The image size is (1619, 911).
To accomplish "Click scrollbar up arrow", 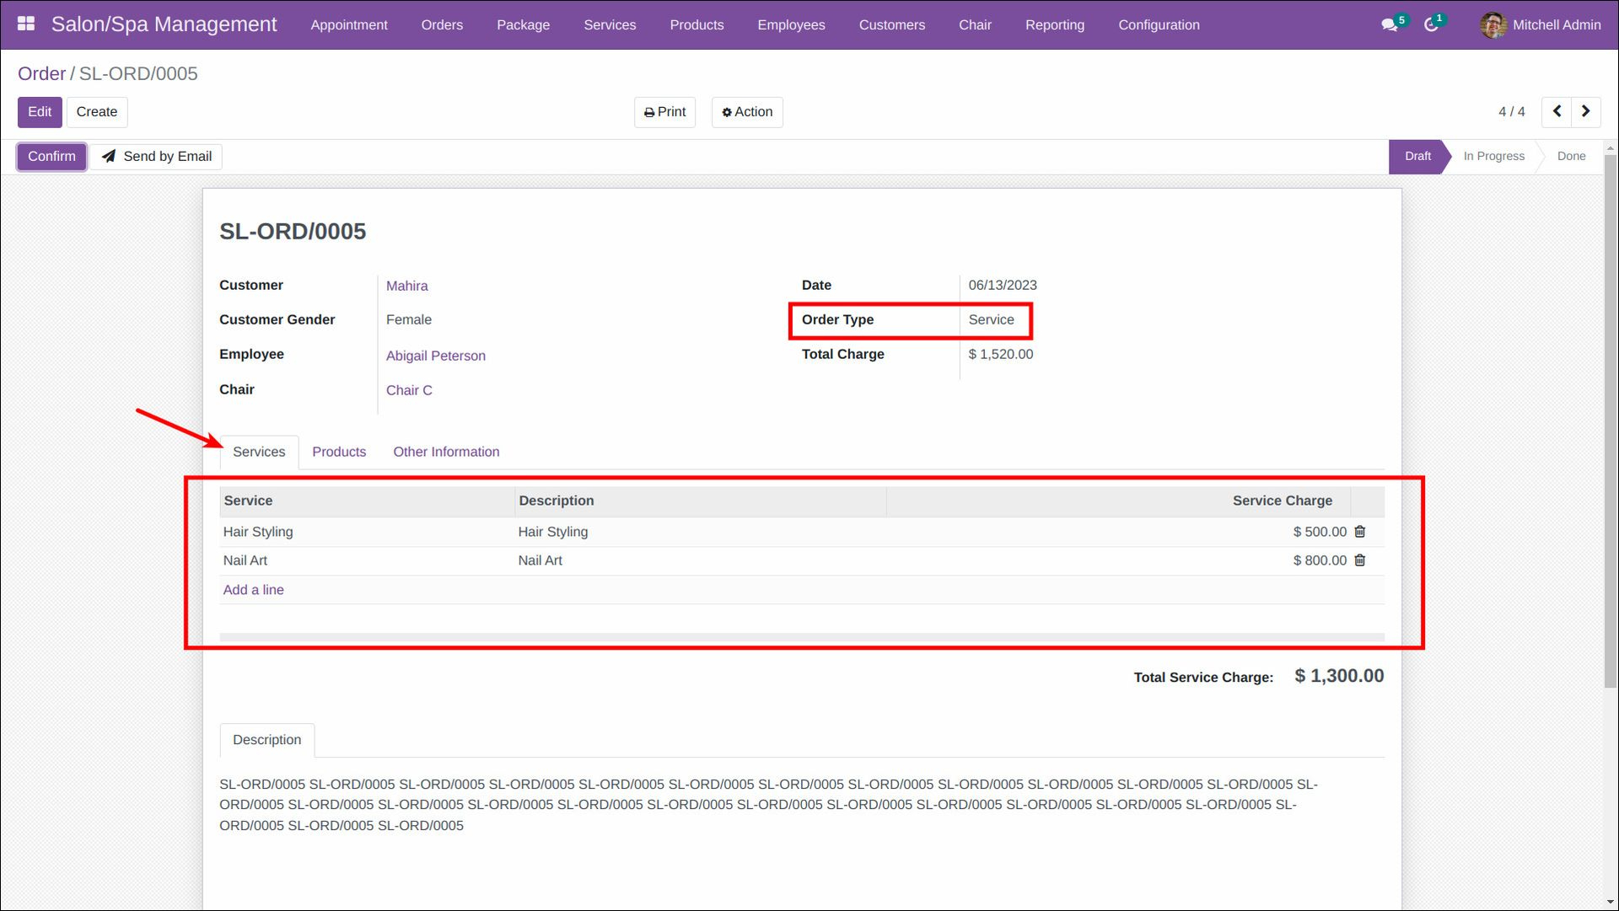I will pyautogui.click(x=1611, y=147).
